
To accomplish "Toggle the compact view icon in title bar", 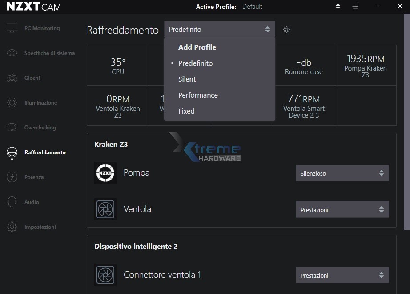I will pos(356,6).
